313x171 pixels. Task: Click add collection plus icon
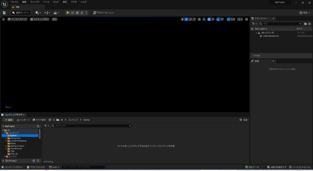[34, 161]
